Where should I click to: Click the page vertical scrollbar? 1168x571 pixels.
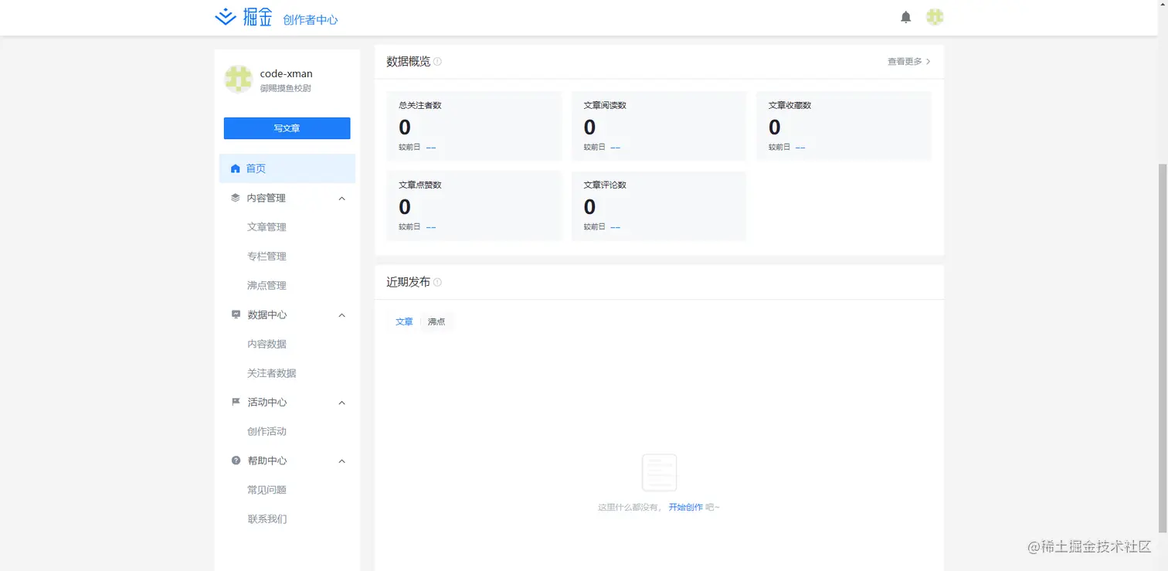(1163, 348)
